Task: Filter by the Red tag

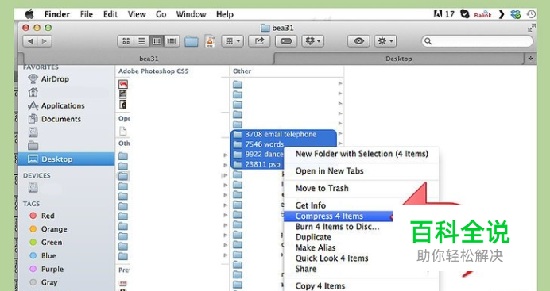Action: point(42,216)
